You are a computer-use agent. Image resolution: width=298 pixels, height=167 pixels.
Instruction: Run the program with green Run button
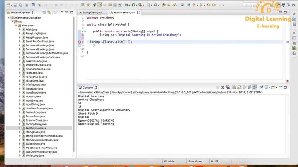pyautogui.click(x=134, y=5)
